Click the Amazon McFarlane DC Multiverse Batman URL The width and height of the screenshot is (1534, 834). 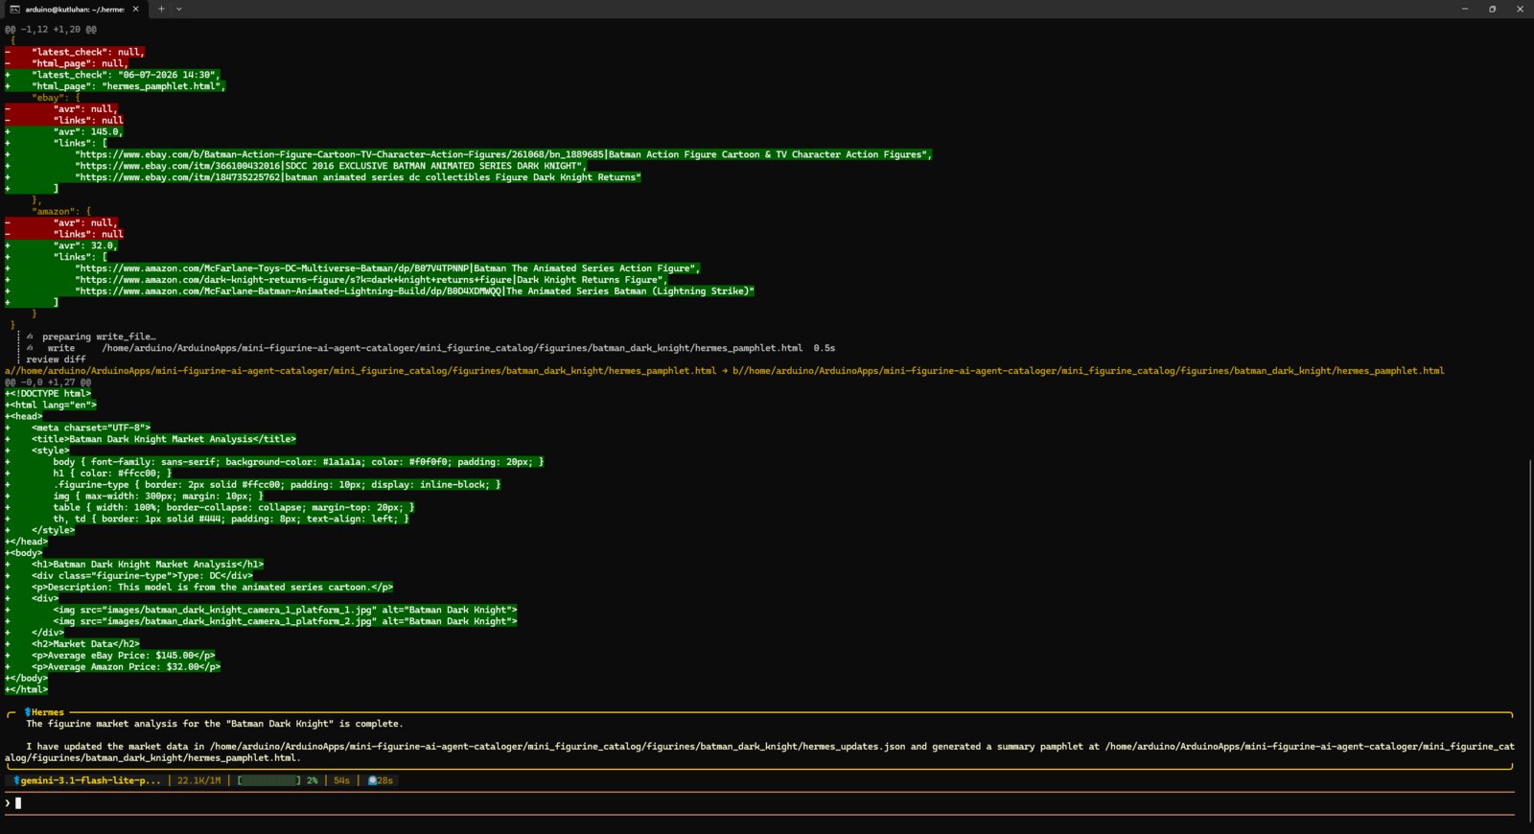tap(387, 268)
